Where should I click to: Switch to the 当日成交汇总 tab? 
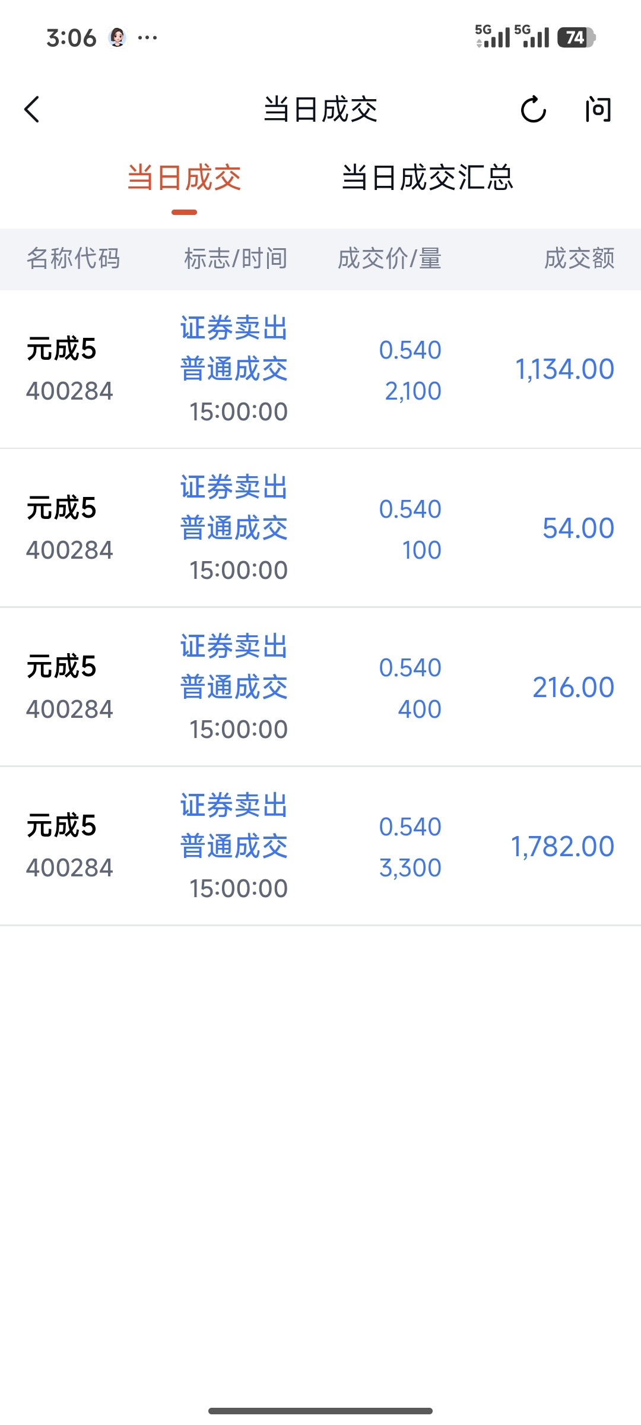point(427,178)
